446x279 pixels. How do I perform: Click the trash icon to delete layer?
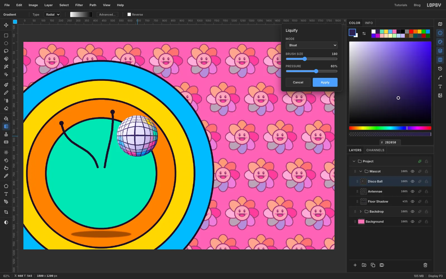point(425,265)
